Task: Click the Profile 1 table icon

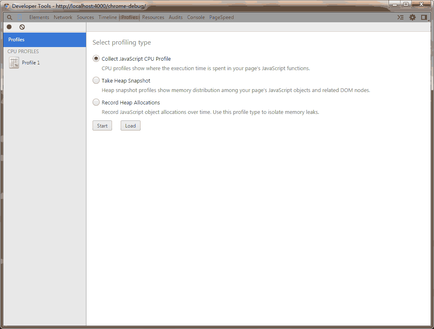Action: pos(14,63)
